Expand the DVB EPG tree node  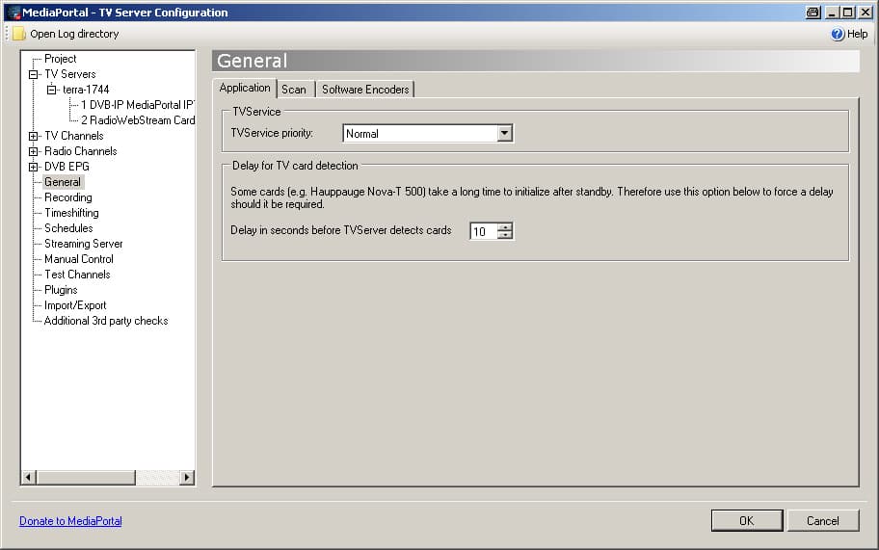pos(34,167)
